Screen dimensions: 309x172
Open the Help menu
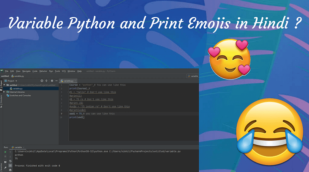(79, 71)
